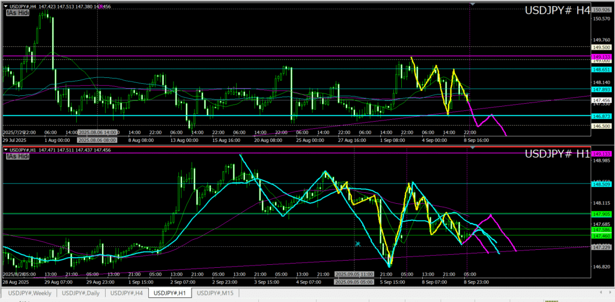Switch to the USDJPY#,Weekly chart tab
615x302 pixels.
click(29, 293)
